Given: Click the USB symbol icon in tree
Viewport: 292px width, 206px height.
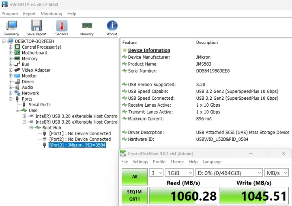Looking at the screenshot, I should (24, 110).
